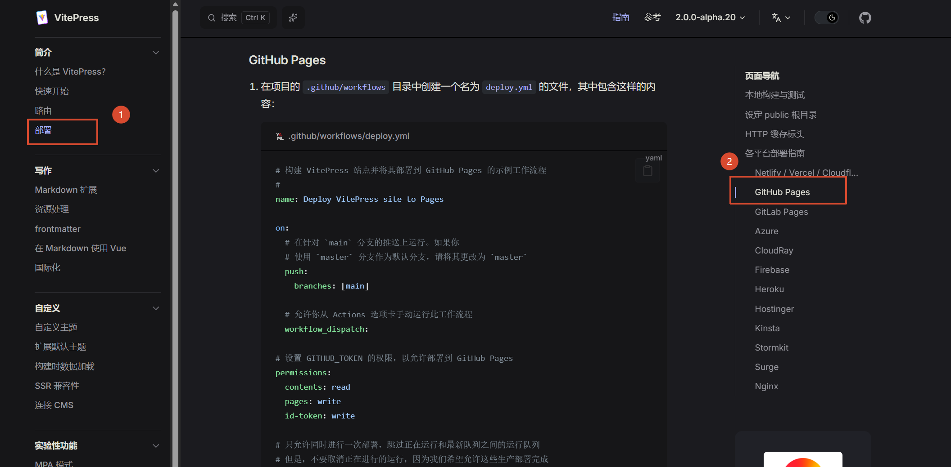951x467 pixels.
Task: Open 在 Markdown 使用 Vue page
Action: (x=81, y=248)
